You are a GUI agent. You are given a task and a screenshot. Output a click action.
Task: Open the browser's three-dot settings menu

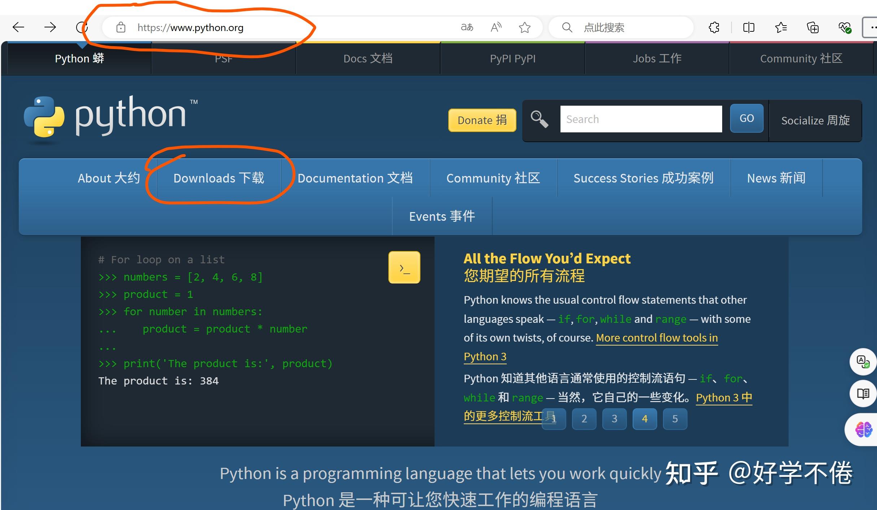[874, 27]
